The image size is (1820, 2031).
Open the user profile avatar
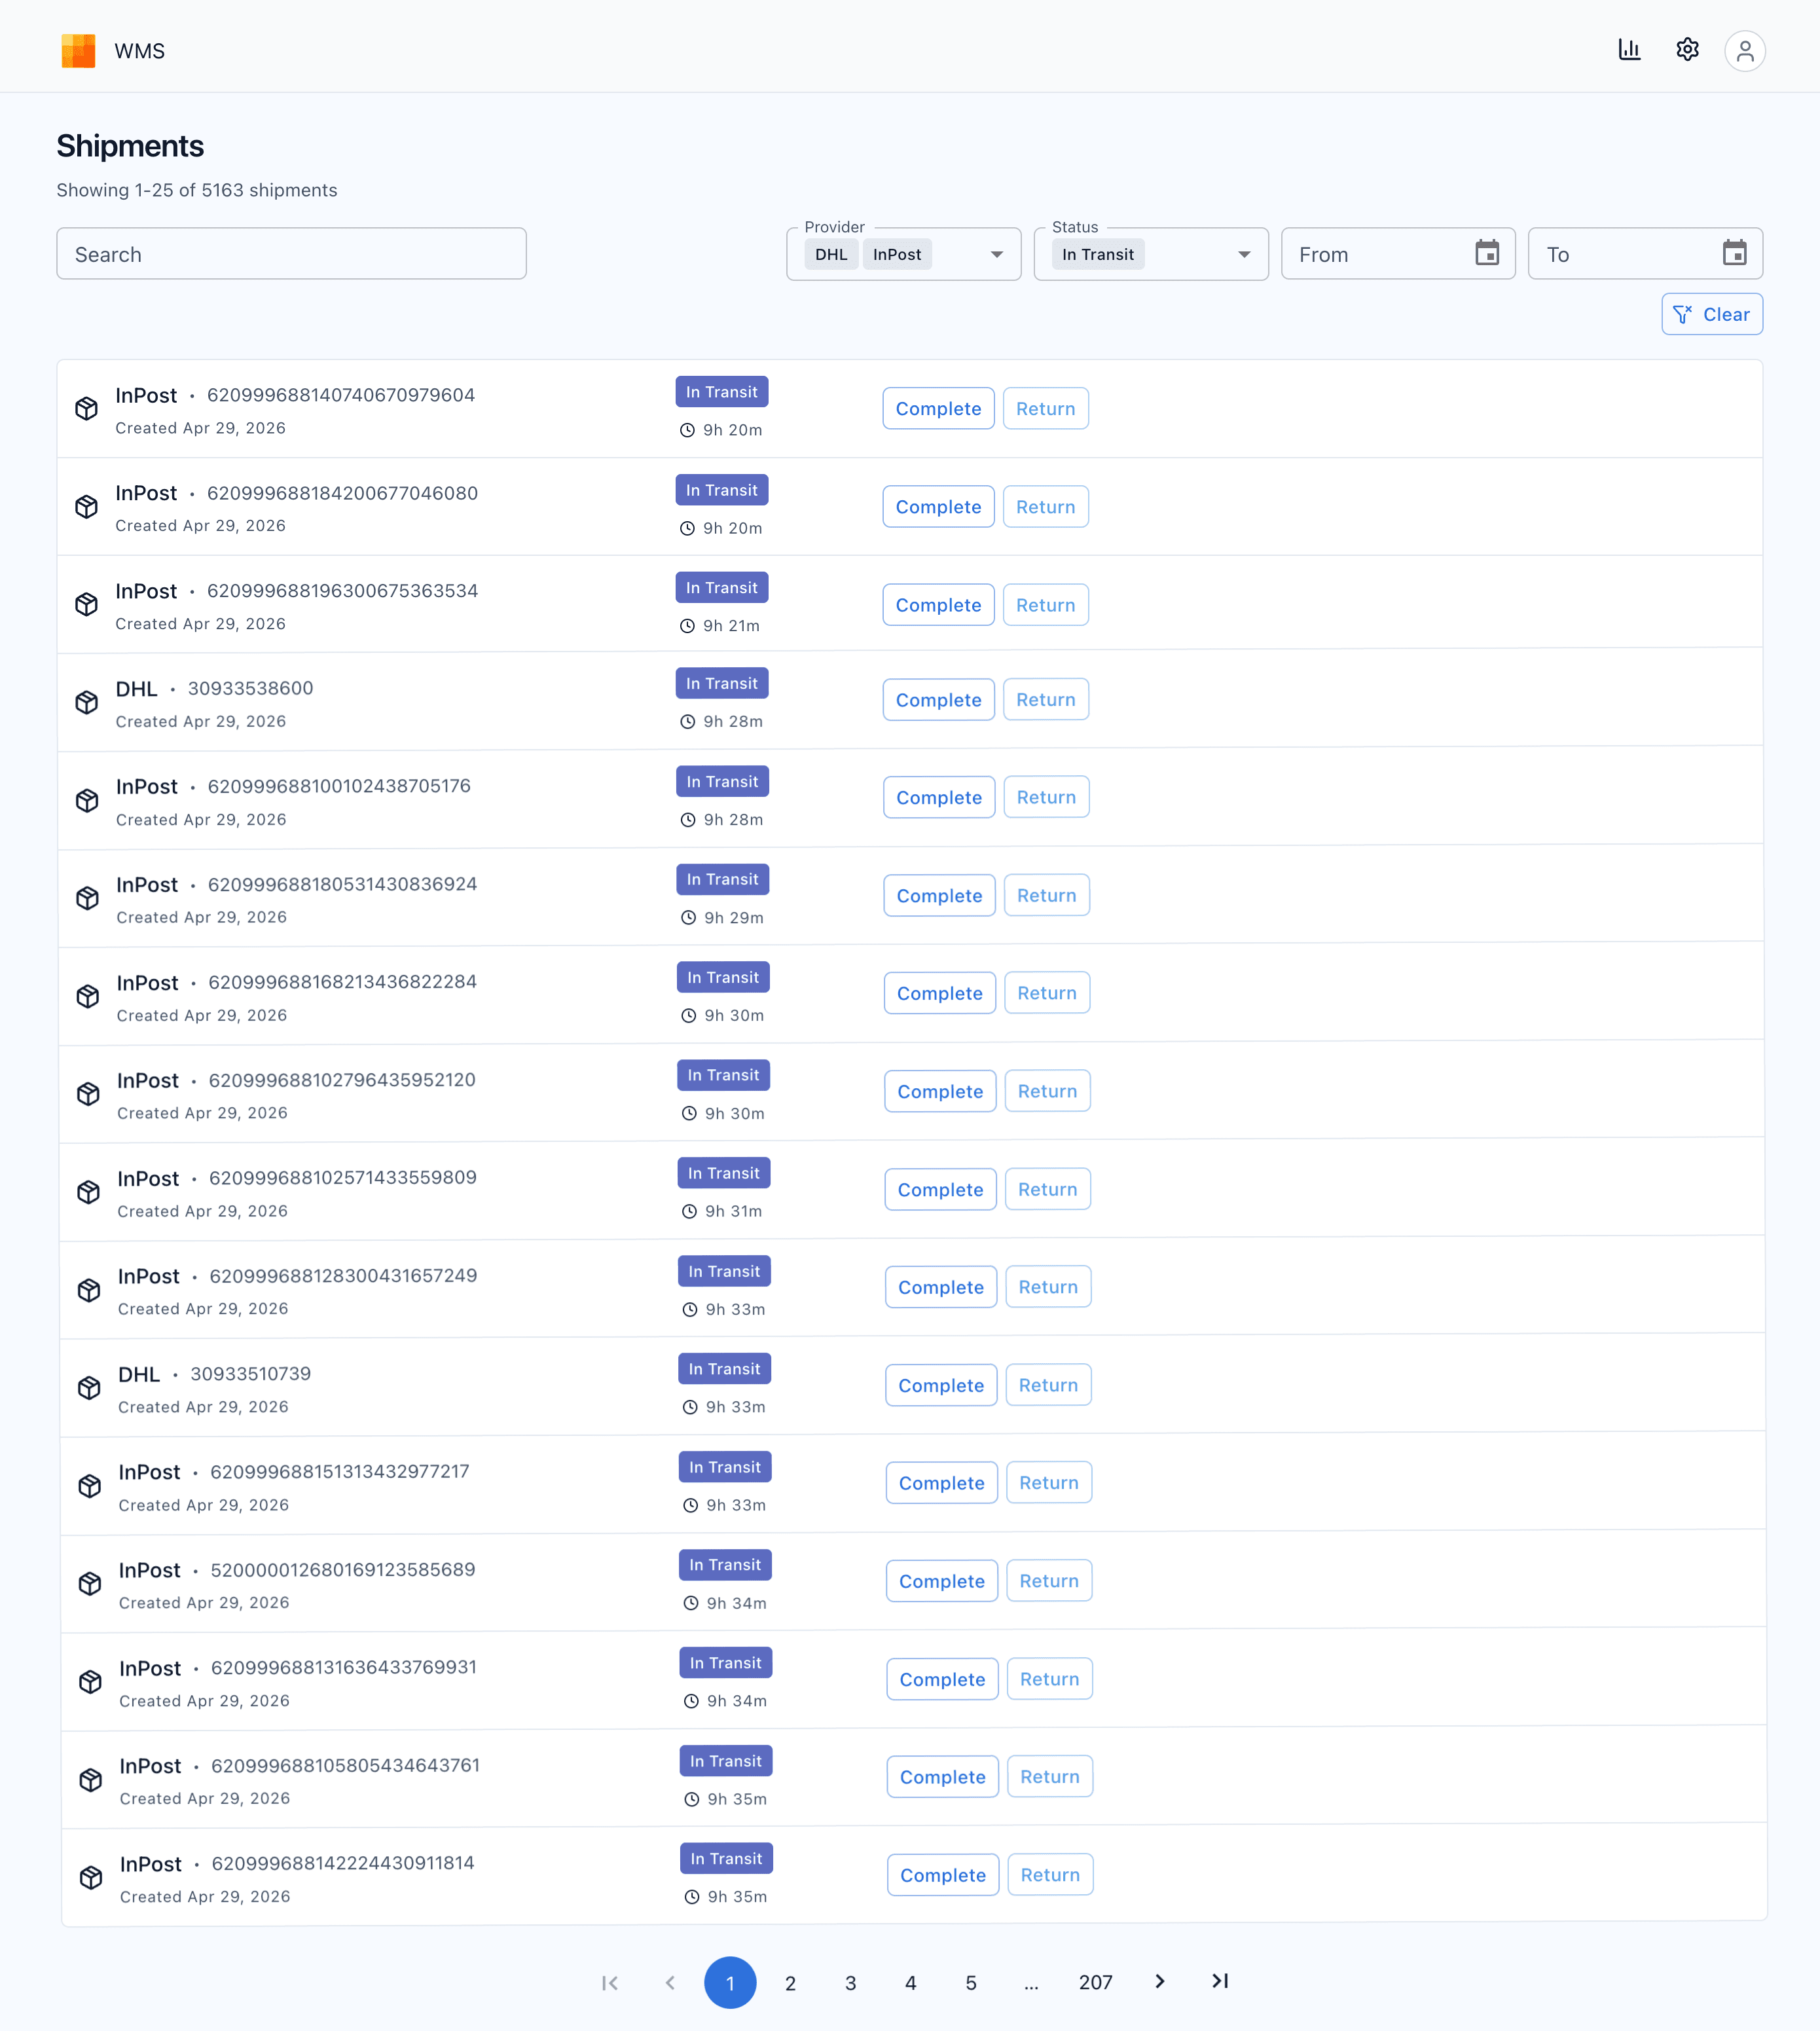click(x=1744, y=51)
